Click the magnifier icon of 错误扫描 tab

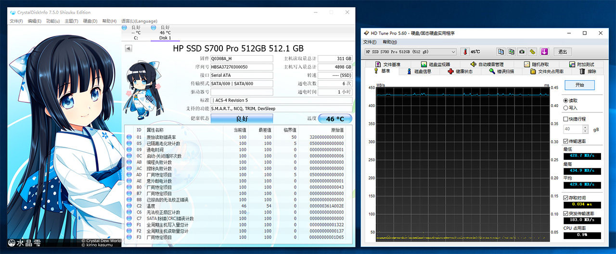pos(492,71)
